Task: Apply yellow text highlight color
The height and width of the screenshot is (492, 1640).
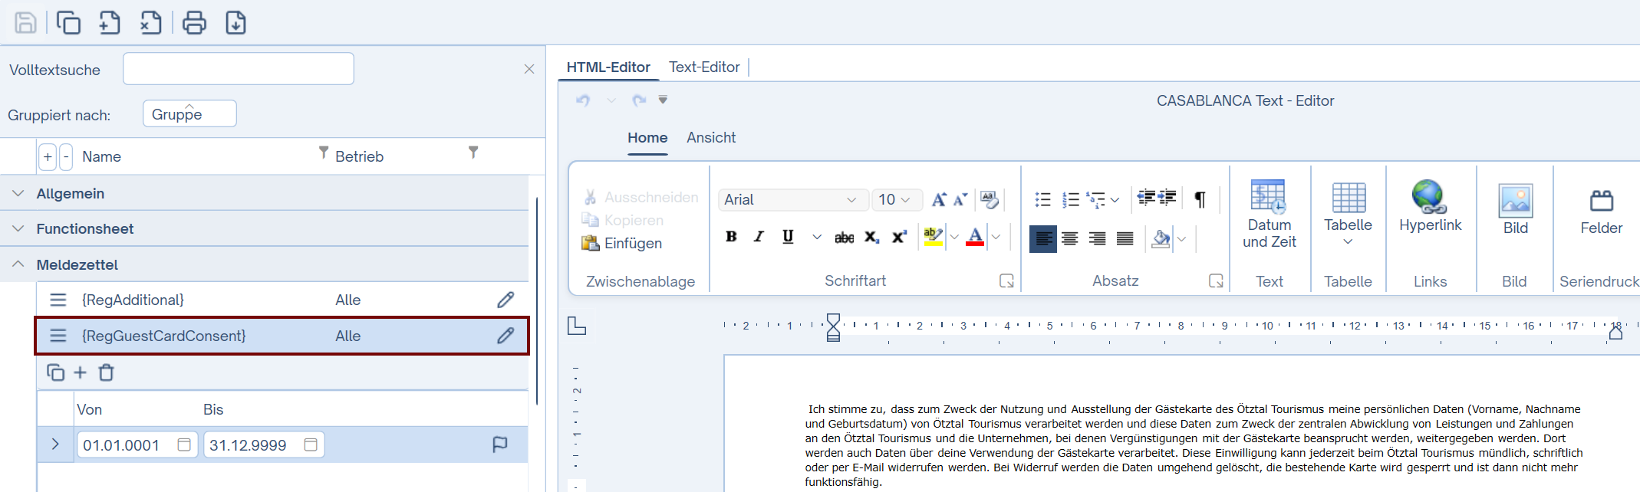Action: pyautogui.click(x=933, y=238)
